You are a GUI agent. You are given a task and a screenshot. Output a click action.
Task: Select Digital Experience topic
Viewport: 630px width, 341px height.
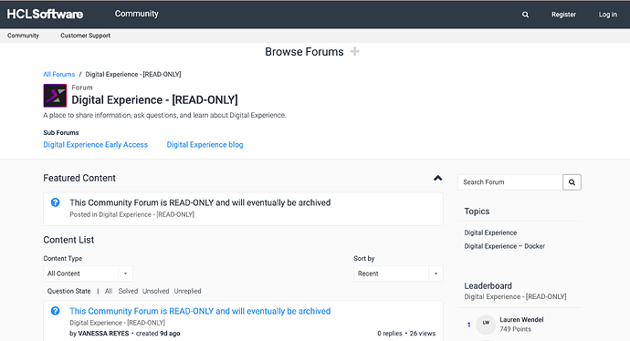coord(490,232)
